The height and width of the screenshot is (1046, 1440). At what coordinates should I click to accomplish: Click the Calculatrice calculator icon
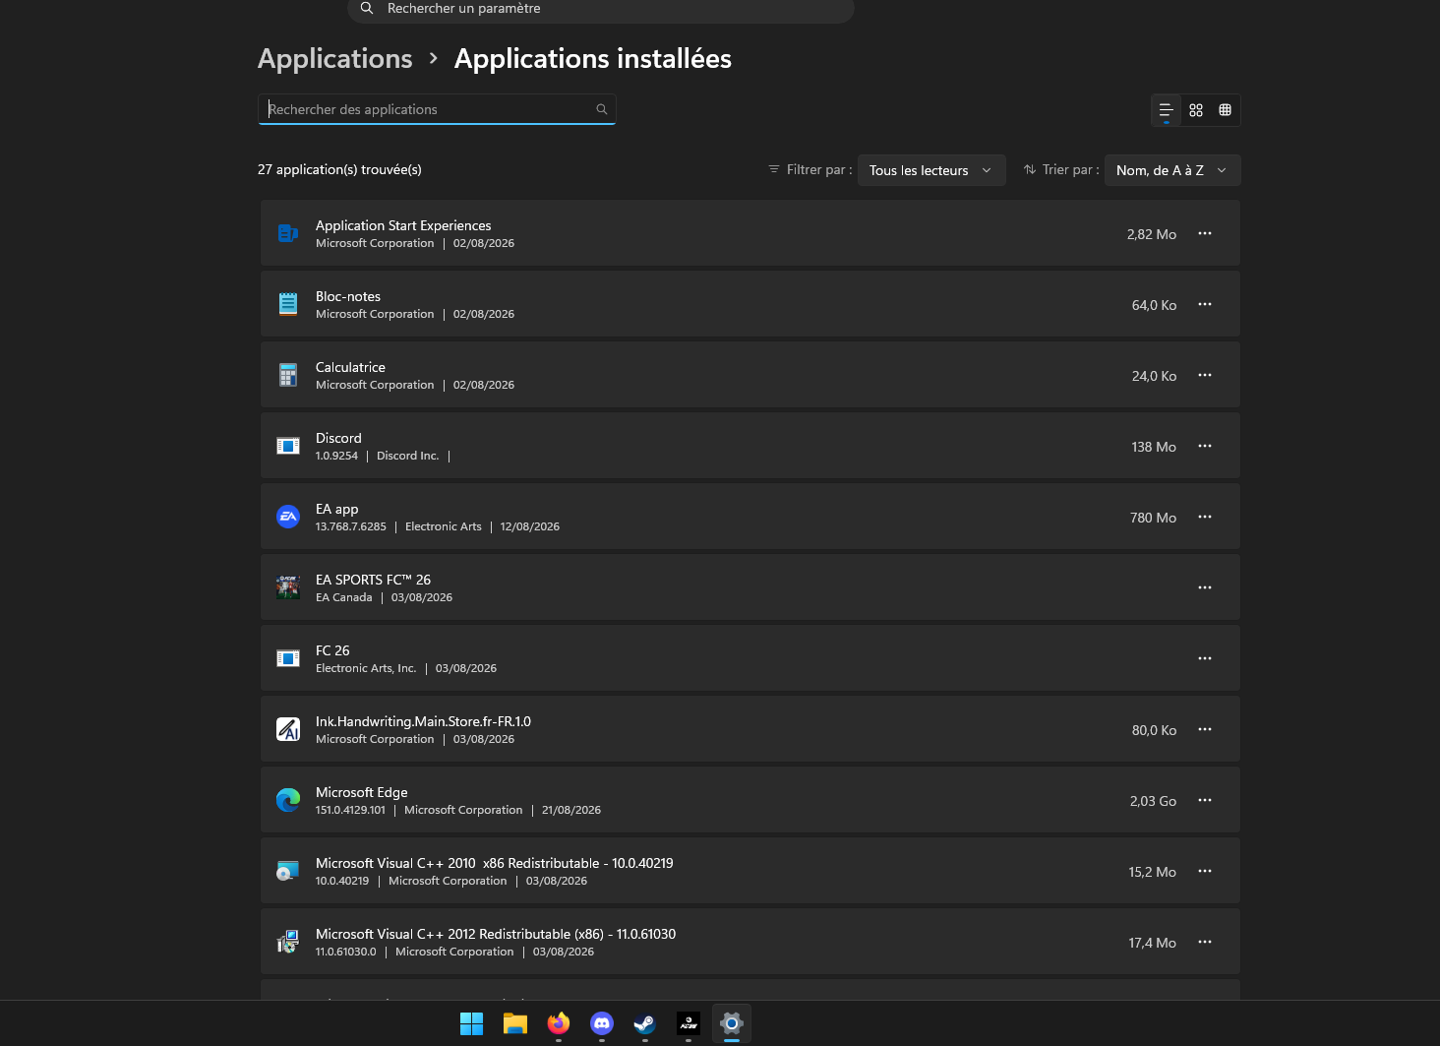tap(288, 375)
